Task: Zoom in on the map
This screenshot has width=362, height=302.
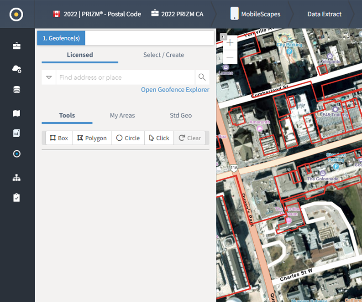Action: (230, 43)
